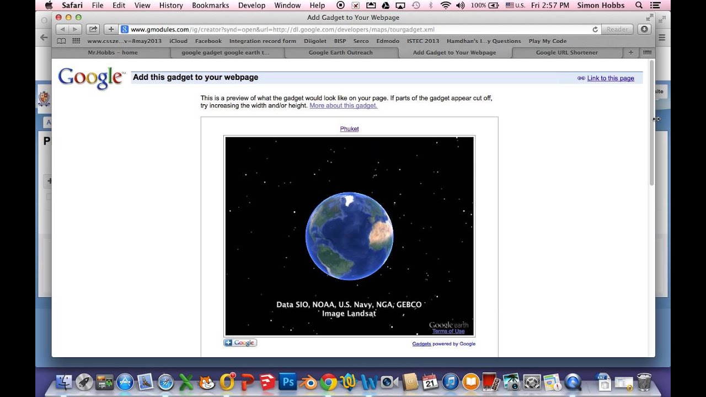706x397 pixels.
Task: Launch Photoshop from the dock
Action: tap(288, 382)
